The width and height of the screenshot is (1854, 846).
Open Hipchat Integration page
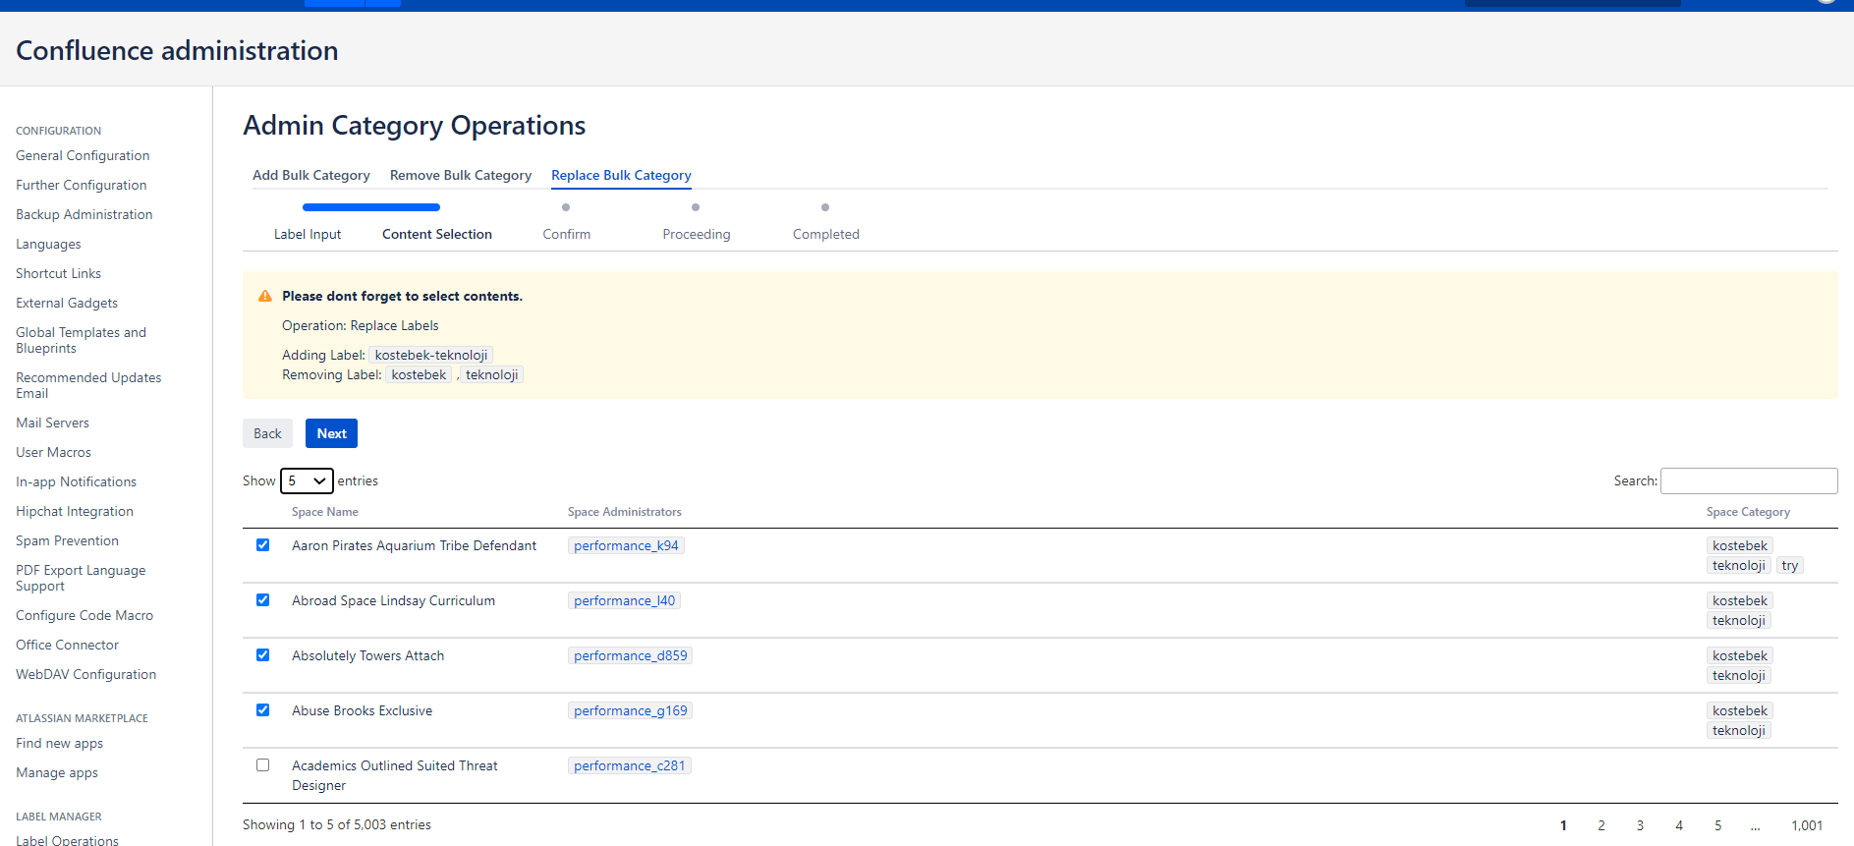click(75, 511)
